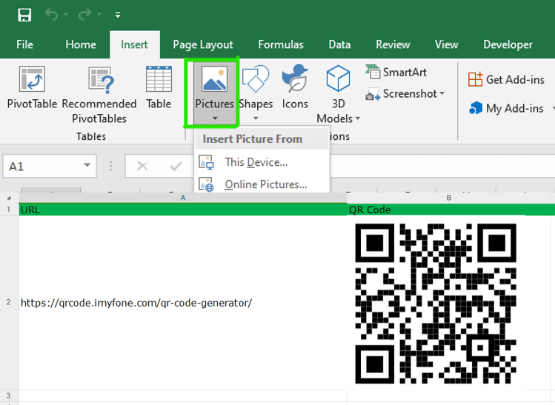Open the undo history dropdown arrow
555x405 pixels.
[66, 15]
